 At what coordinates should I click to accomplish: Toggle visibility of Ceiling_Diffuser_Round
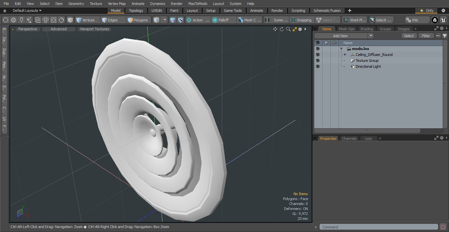(x=318, y=55)
